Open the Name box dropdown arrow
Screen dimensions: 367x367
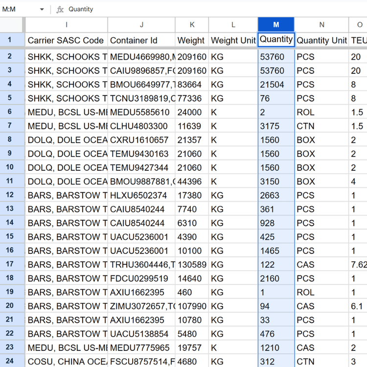click(42, 9)
